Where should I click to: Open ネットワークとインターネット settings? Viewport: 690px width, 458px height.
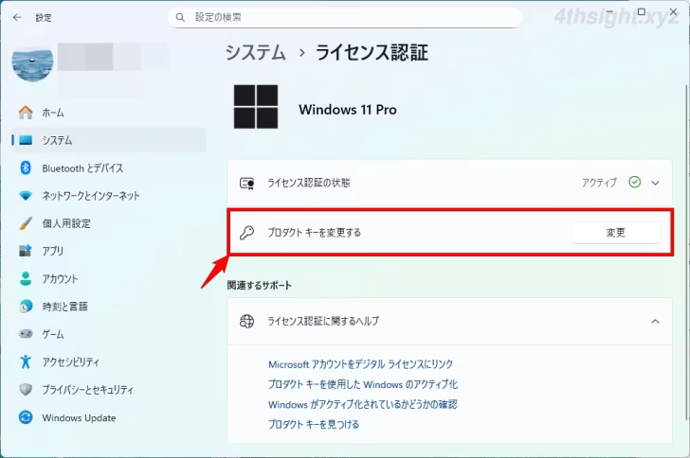point(108,196)
